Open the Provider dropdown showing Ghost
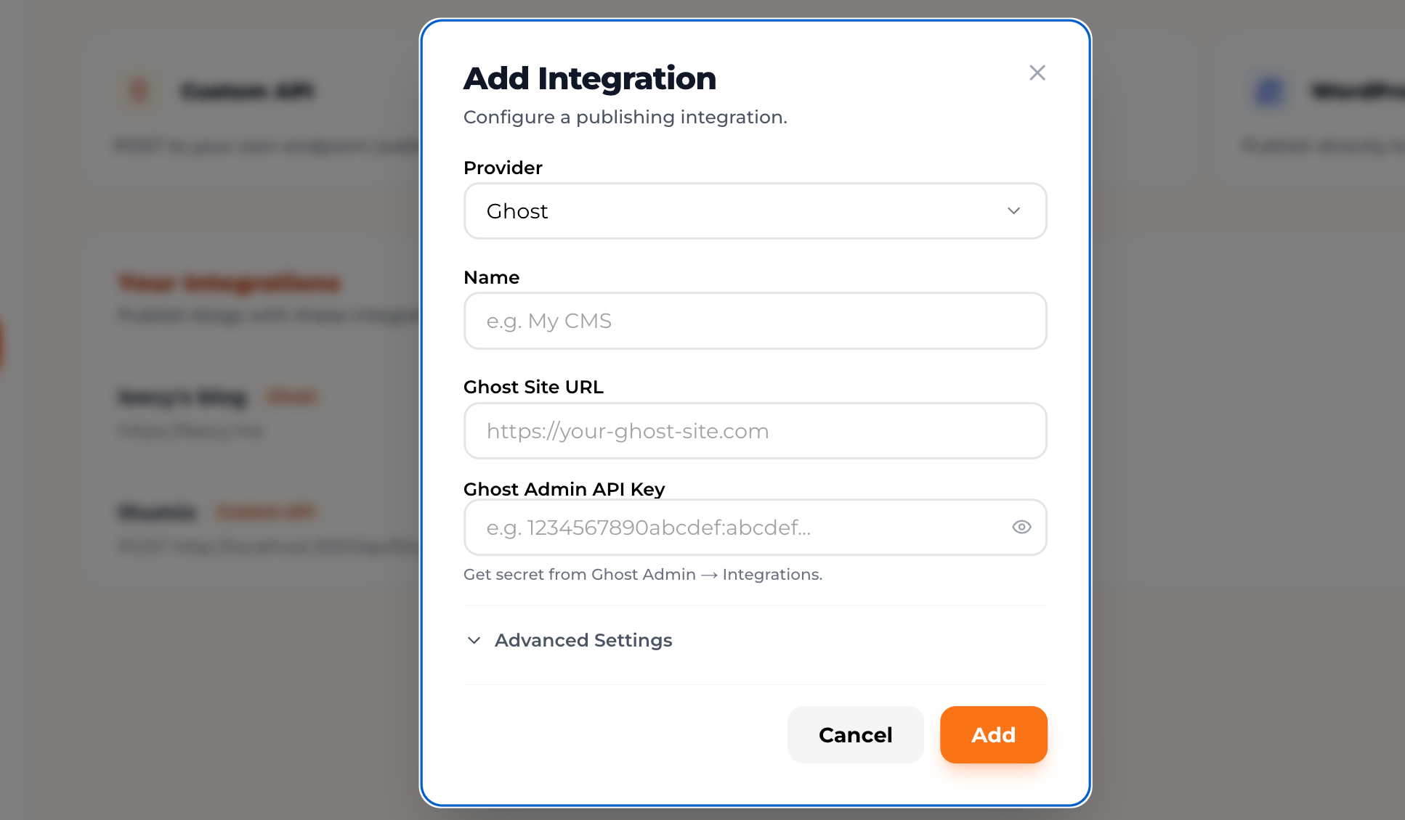 pos(754,211)
